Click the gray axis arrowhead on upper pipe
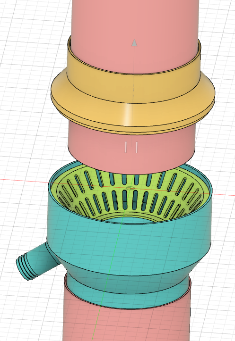Image resolution: width=235 pixels, height=341 pixels. pyautogui.click(x=134, y=43)
